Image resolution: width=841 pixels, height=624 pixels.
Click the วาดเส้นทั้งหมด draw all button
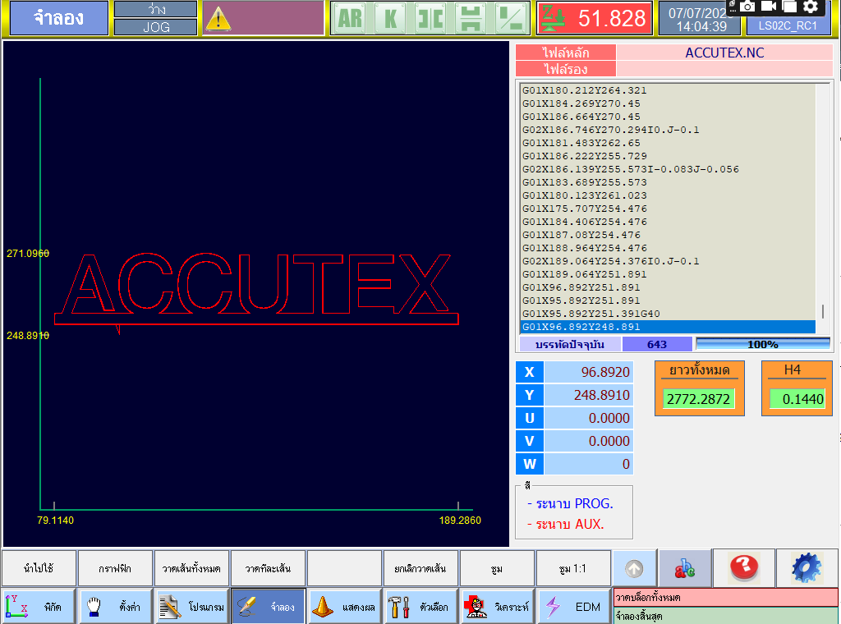coord(191,568)
